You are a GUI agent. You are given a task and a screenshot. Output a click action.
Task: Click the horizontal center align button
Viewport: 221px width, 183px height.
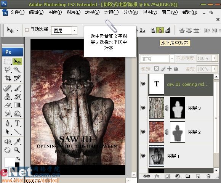pyautogui.click(x=160, y=30)
